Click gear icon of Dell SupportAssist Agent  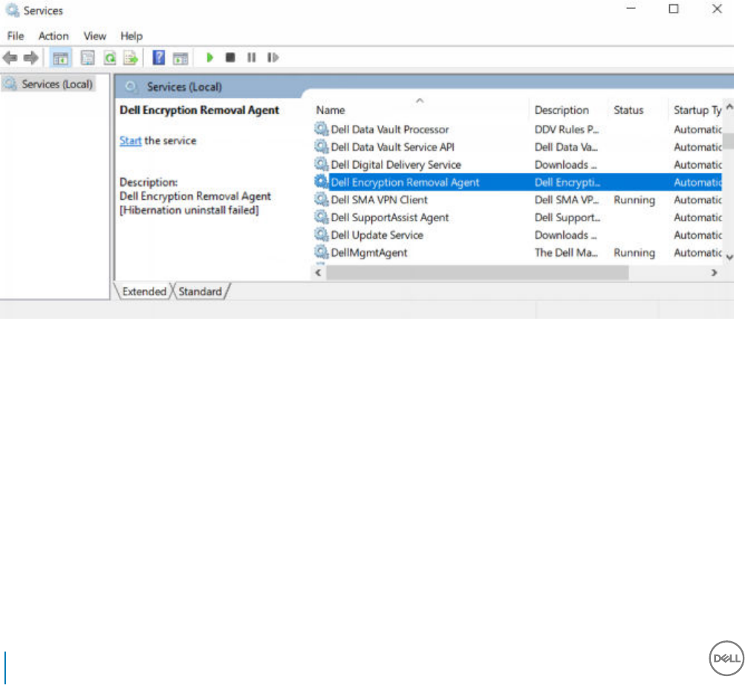coord(321,217)
